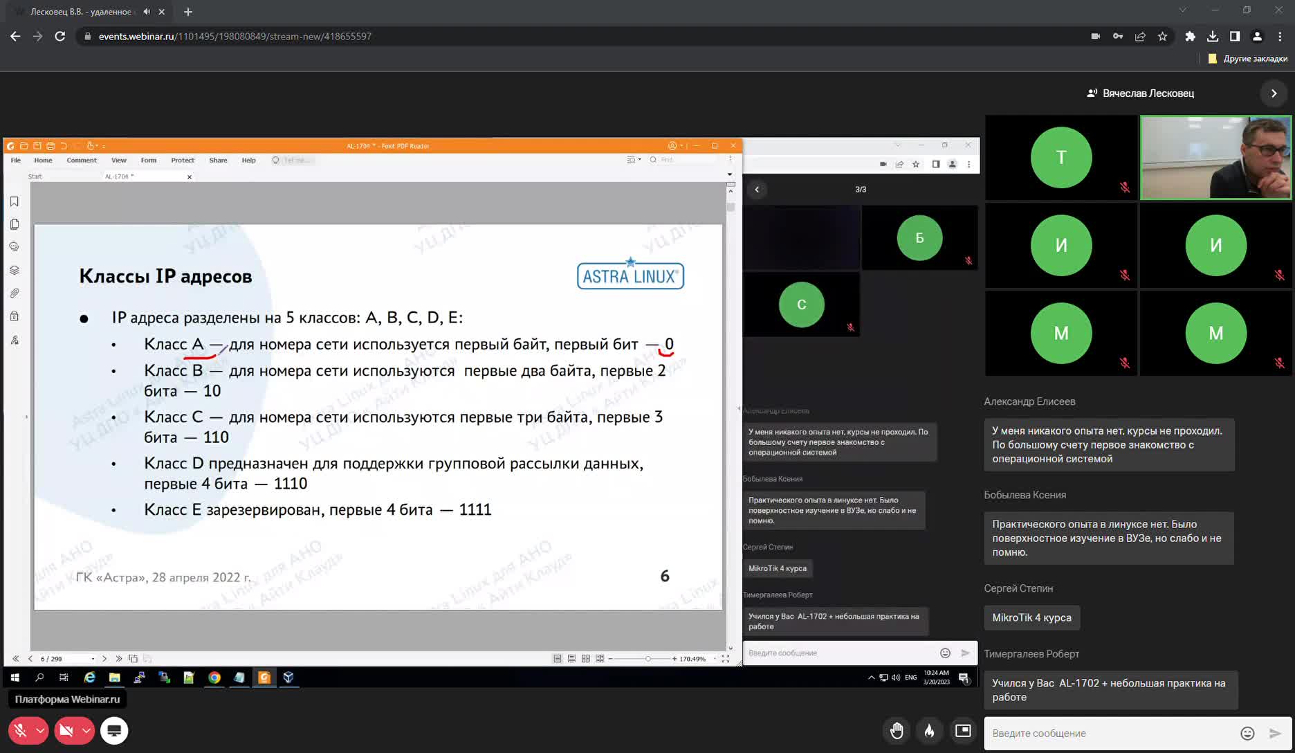Go back in nested webinar 3/3 pager
1295x753 pixels.
pos(757,189)
